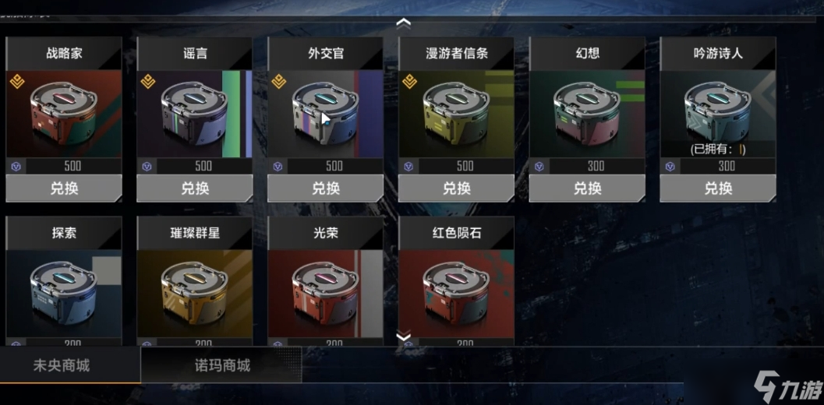Select the 红色陨石 crate thumbnail
Viewport: 824px width, 405px height.
(x=456, y=294)
